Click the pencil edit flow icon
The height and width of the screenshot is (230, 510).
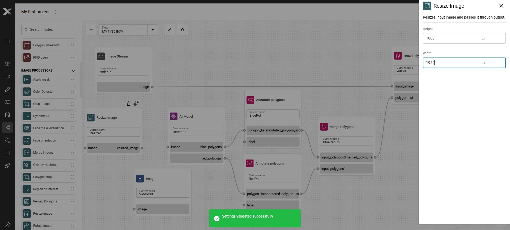(x=170, y=30)
